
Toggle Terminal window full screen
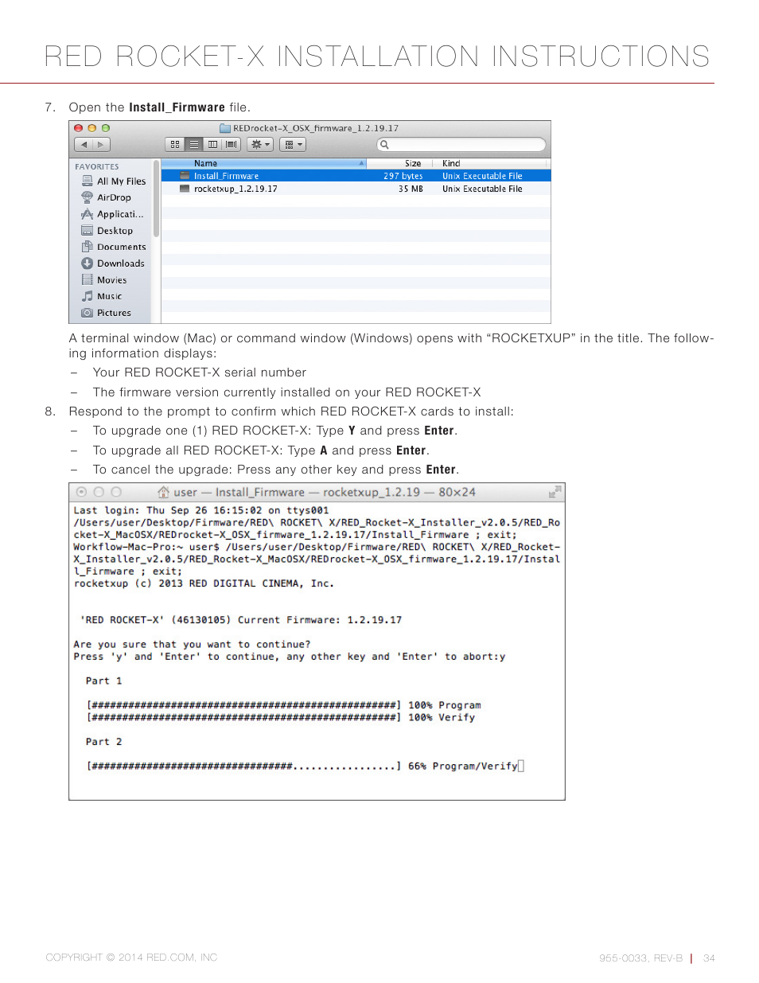click(x=555, y=492)
